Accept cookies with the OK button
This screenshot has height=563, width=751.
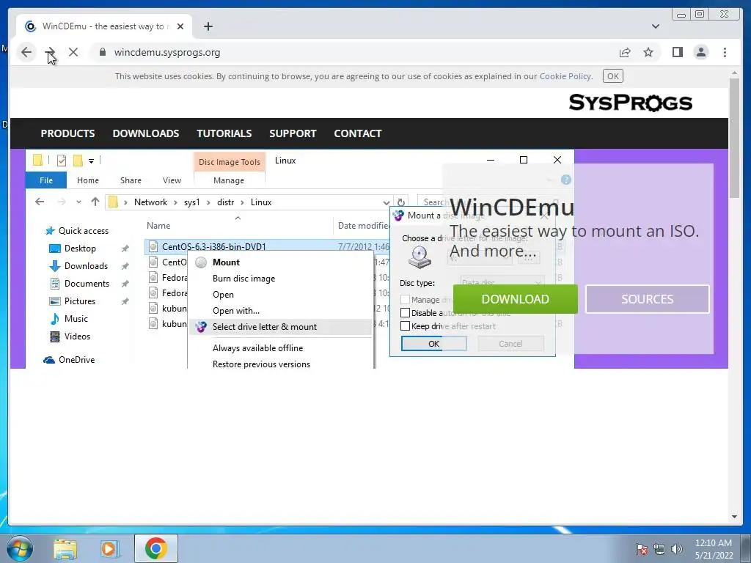click(612, 76)
